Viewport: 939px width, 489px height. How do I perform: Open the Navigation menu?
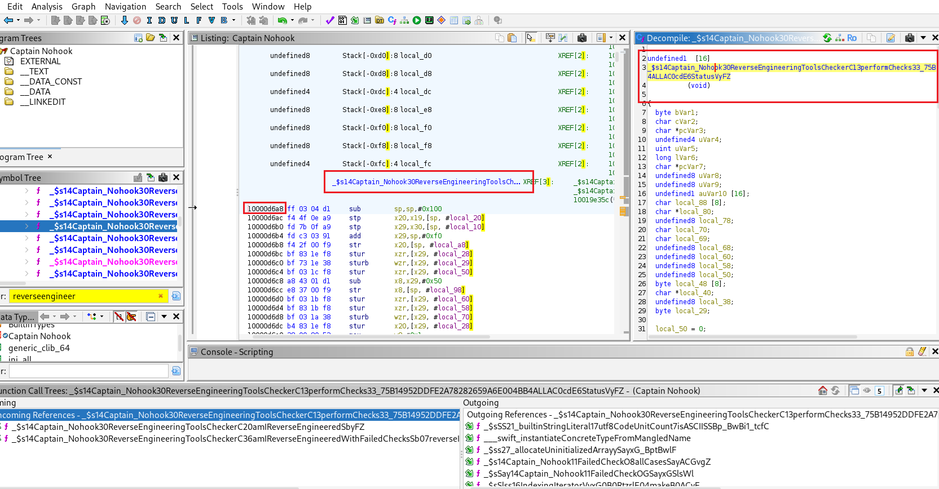pos(125,7)
